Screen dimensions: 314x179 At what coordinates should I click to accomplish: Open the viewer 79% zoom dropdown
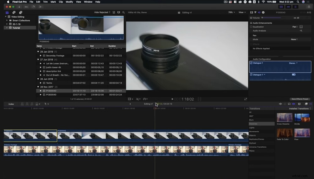tap(231, 13)
